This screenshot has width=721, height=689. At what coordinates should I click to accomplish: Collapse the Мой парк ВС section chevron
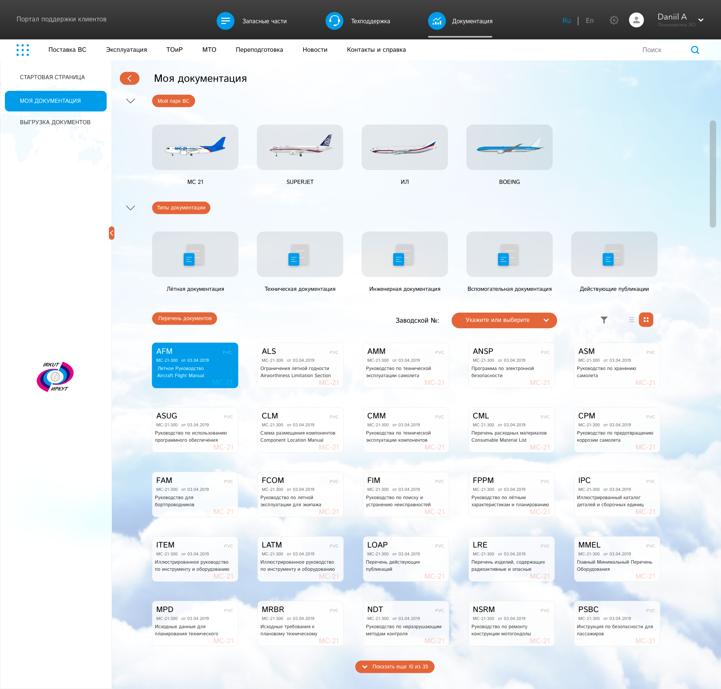coord(130,101)
